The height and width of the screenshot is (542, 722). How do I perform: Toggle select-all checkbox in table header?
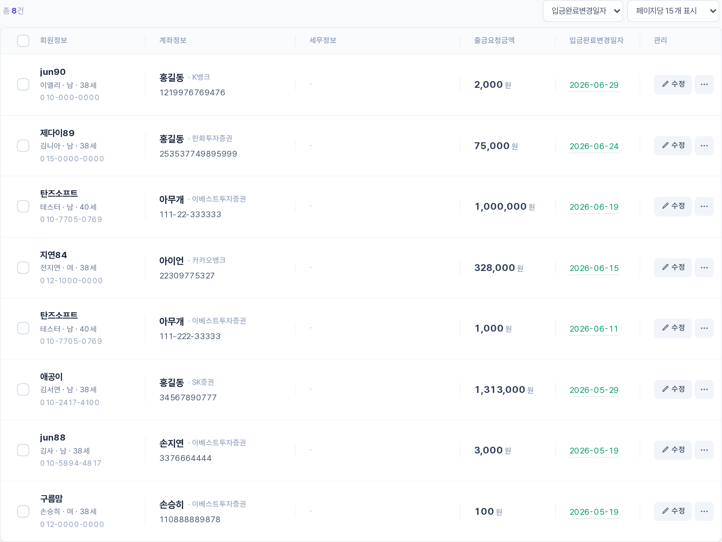(x=23, y=41)
